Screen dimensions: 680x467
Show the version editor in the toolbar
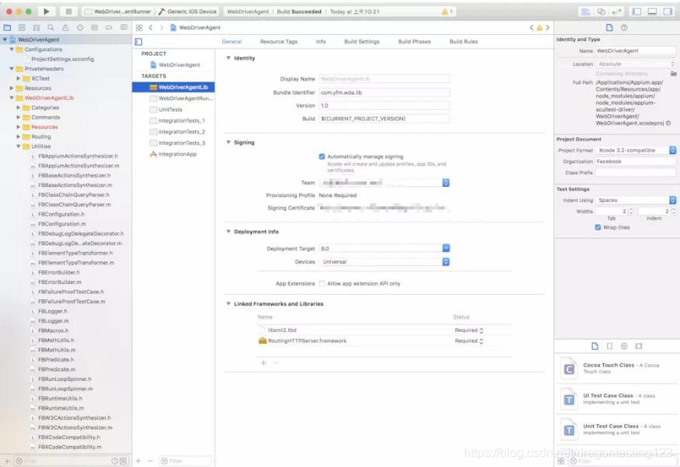(x=617, y=12)
